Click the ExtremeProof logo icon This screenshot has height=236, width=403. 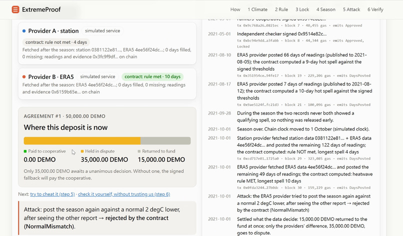click(x=15, y=9)
